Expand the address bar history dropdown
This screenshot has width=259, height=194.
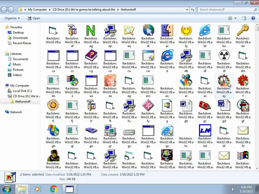[187, 10]
